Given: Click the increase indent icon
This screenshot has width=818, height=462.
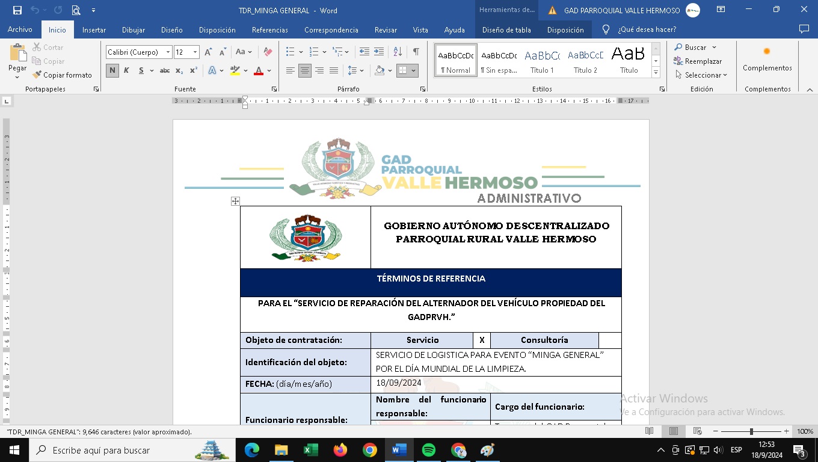Looking at the screenshot, I should coord(379,52).
